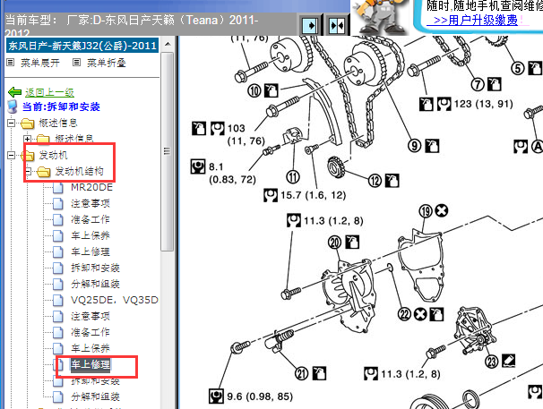543x409 pixels.
Task: Click 菜单折叠 to collapse menu
Action: (106, 63)
